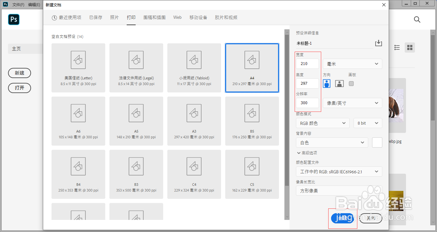437x232 pixels.
Task: Choose the B3 blank document preset
Action: tap(136, 174)
